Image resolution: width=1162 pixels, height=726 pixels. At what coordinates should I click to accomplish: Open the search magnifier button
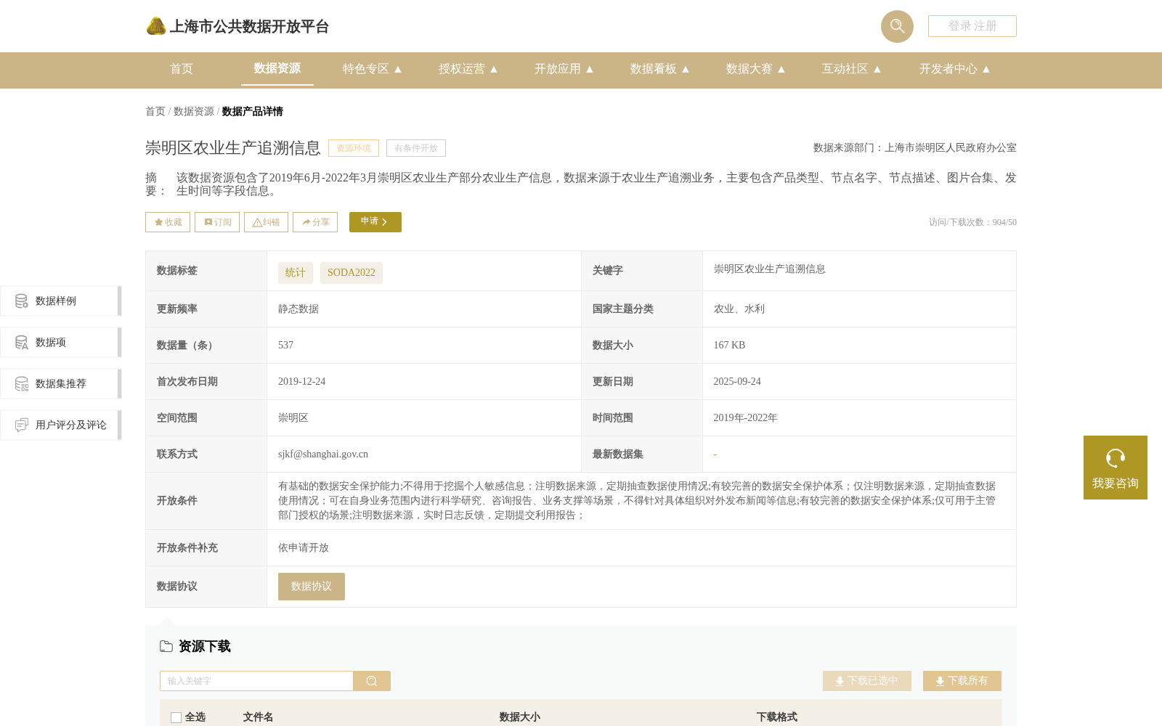[897, 26]
